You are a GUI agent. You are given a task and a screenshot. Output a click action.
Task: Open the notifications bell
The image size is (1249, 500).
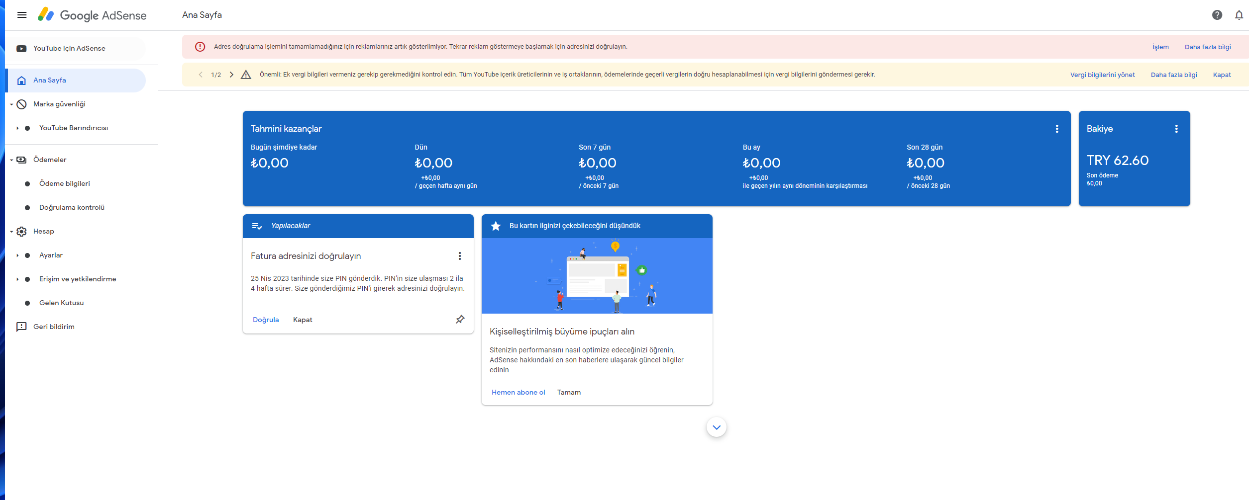tap(1239, 15)
